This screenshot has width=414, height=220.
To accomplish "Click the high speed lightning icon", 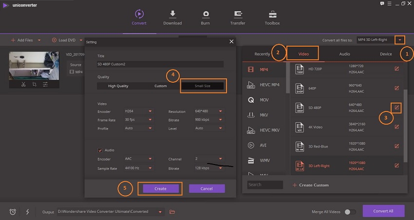I will coord(27,212).
